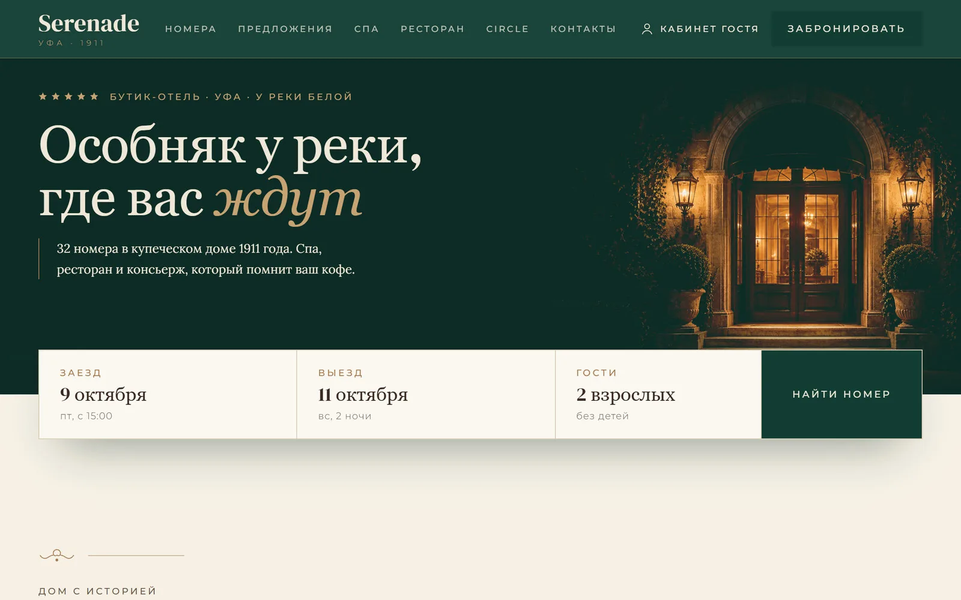
Task: Click the Найти номер button
Action: (841, 394)
